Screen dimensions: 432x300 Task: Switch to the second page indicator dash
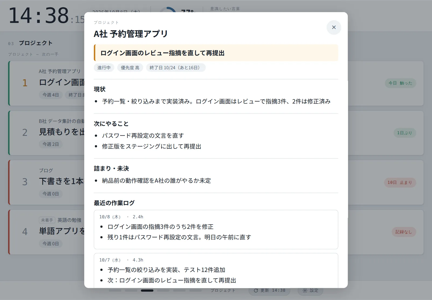tap(131, 291)
